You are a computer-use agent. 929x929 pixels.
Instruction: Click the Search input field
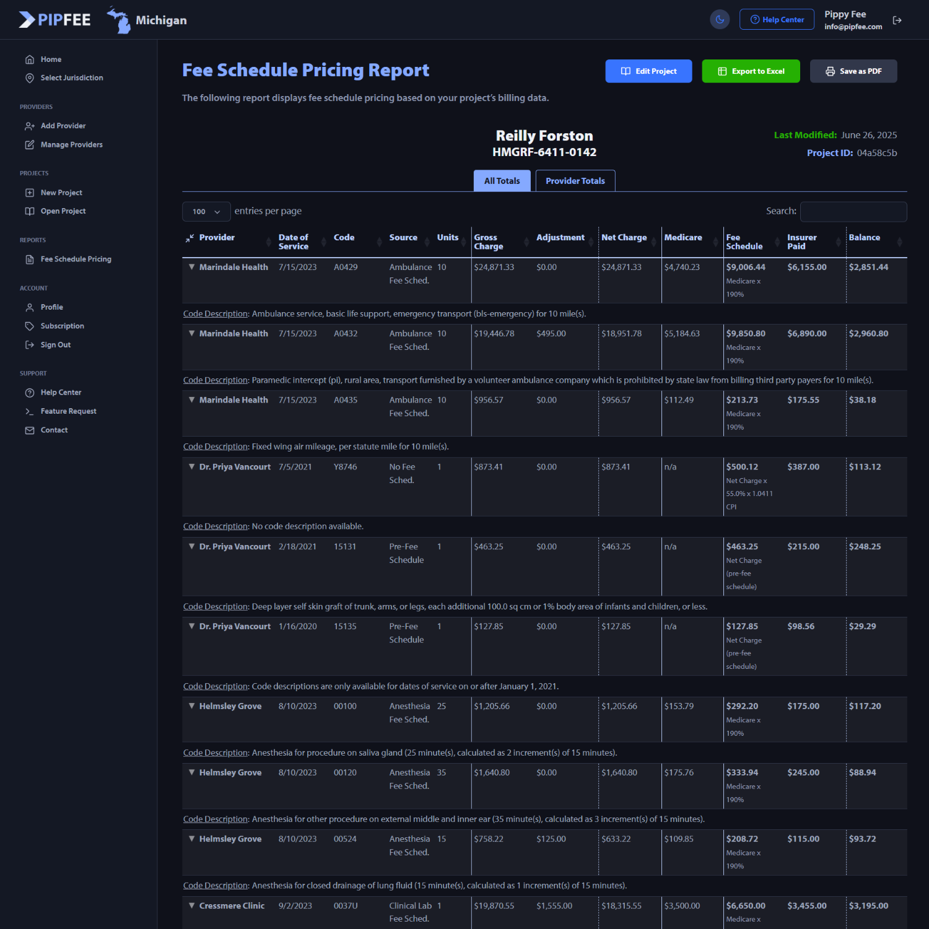853,211
